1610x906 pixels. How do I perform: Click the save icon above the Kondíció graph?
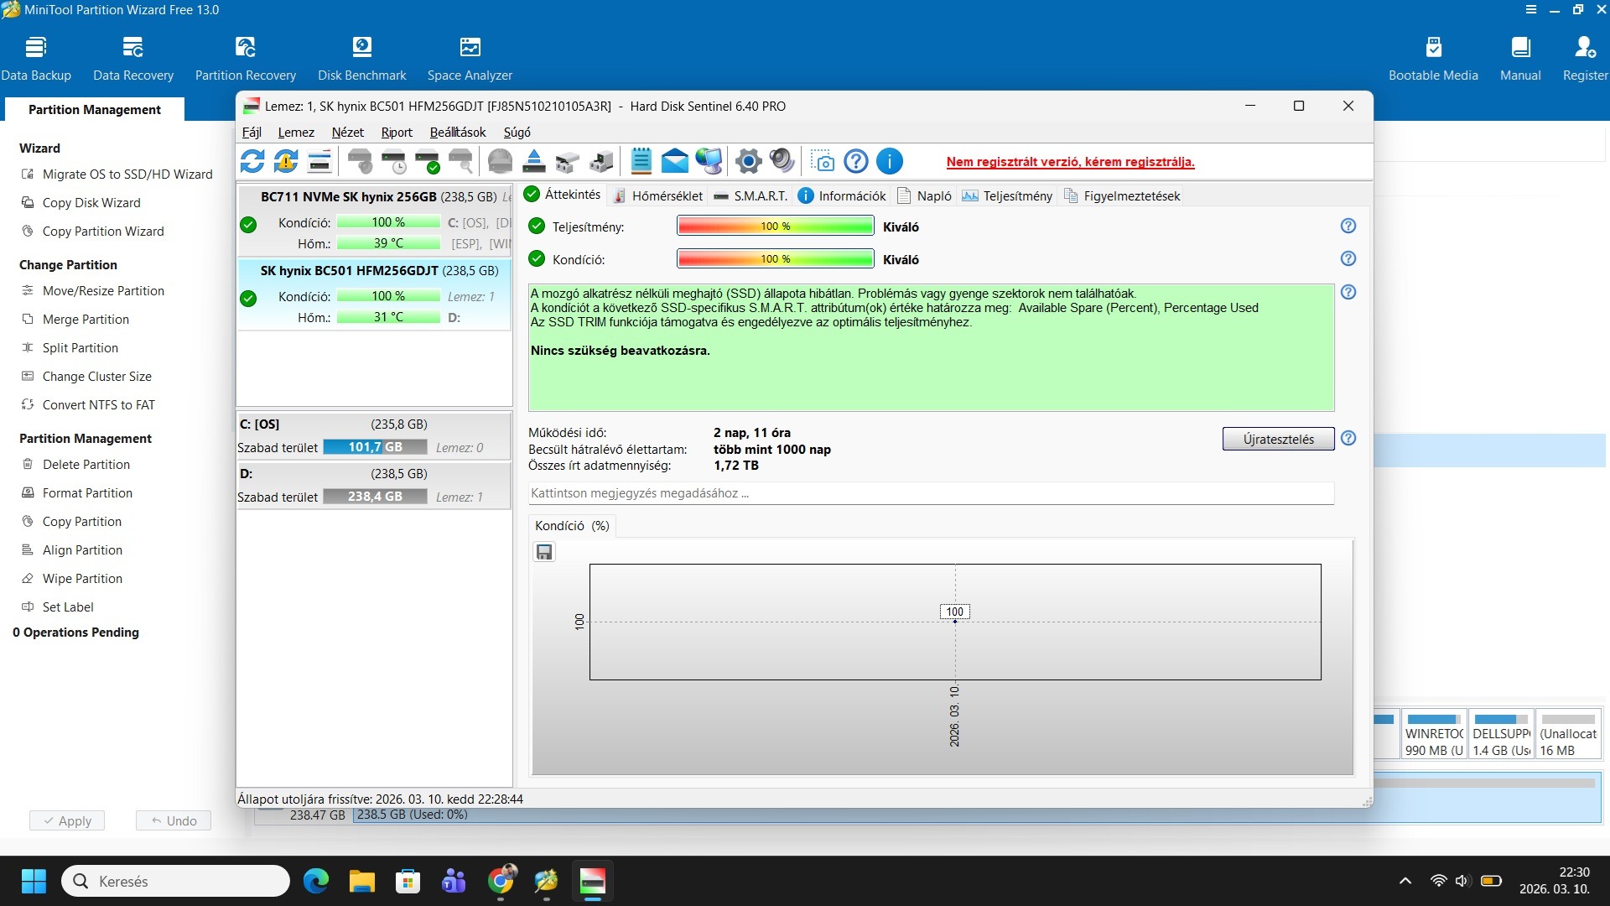[x=544, y=552]
